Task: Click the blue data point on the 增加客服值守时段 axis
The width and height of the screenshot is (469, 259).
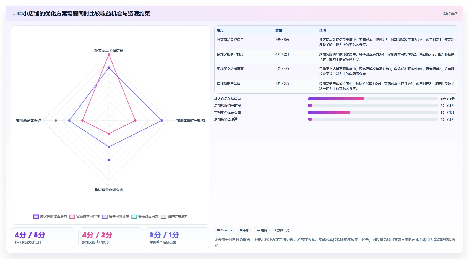Action: click(162, 121)
